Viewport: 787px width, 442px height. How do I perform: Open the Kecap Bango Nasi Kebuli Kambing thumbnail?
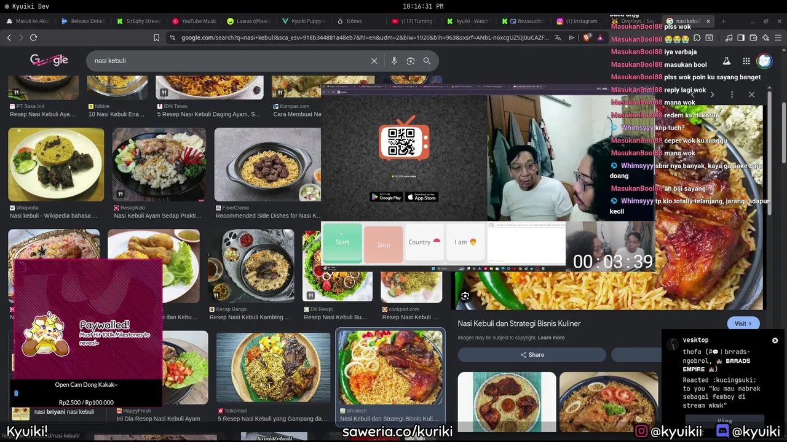251,266
